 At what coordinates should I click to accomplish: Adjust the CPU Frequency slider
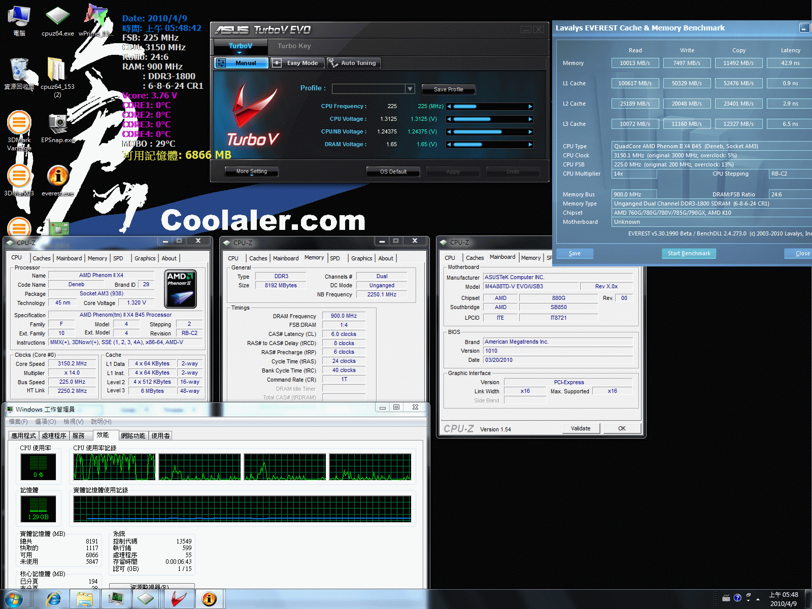(489, 107)
